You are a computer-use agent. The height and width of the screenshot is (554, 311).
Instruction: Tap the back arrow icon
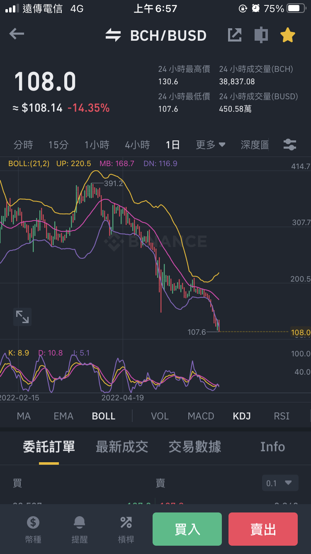[17, 34]
